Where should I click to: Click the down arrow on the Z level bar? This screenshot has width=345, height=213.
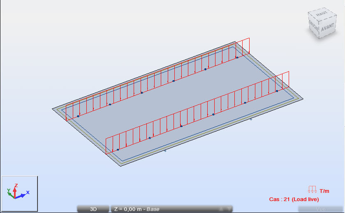pos(229,209)
